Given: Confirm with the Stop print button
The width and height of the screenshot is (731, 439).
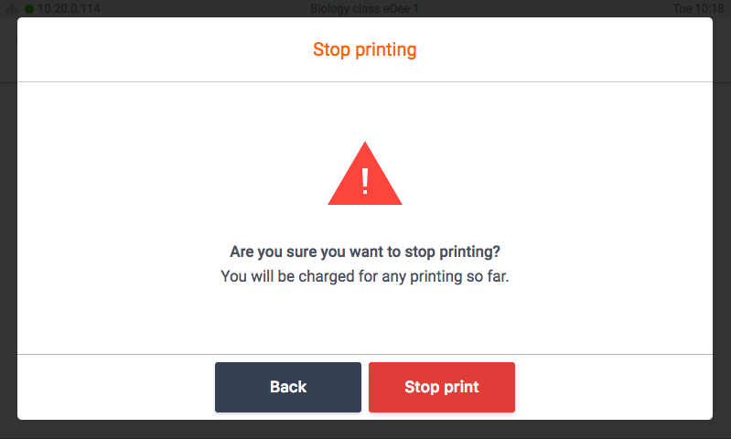Looking at the screenshot, I should pos(442,387).
